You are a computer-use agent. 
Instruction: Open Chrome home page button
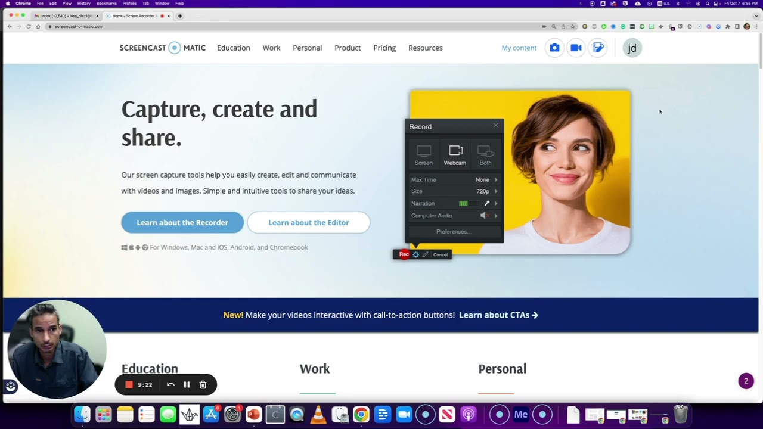tap(38, 26)
